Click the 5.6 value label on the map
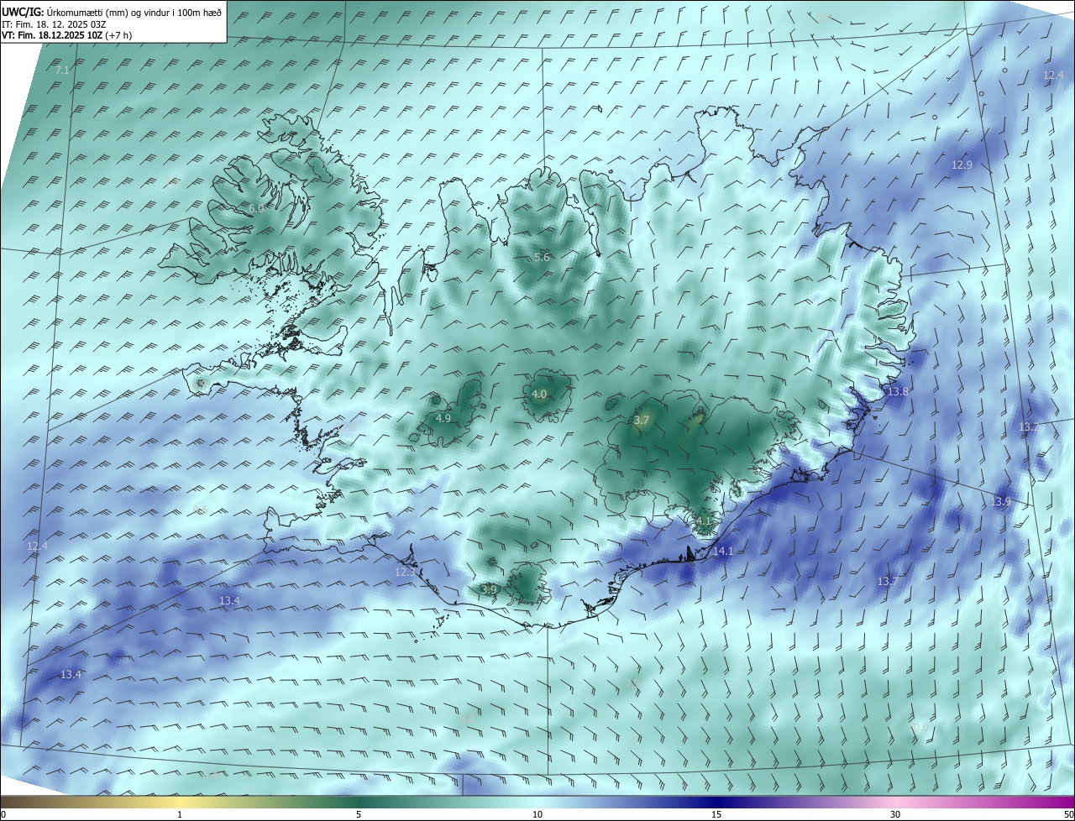The width and height of the screenshot is (1075, 821). point(542,258)
